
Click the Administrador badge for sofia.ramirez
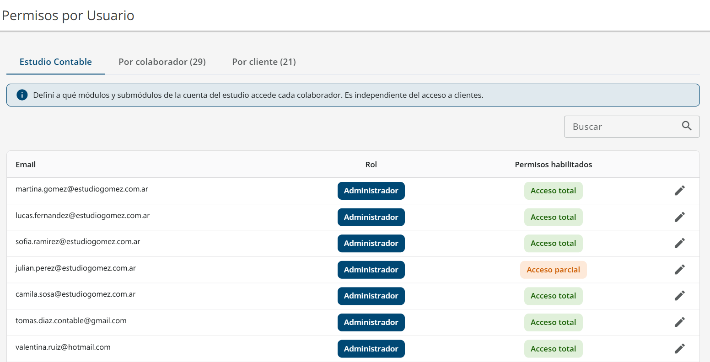pyautogui.click(x=371, y=243)
